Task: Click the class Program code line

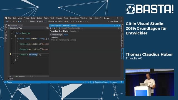Action: 23,33
